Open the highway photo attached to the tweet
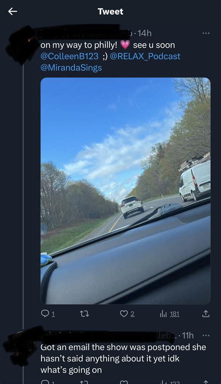 125,191
